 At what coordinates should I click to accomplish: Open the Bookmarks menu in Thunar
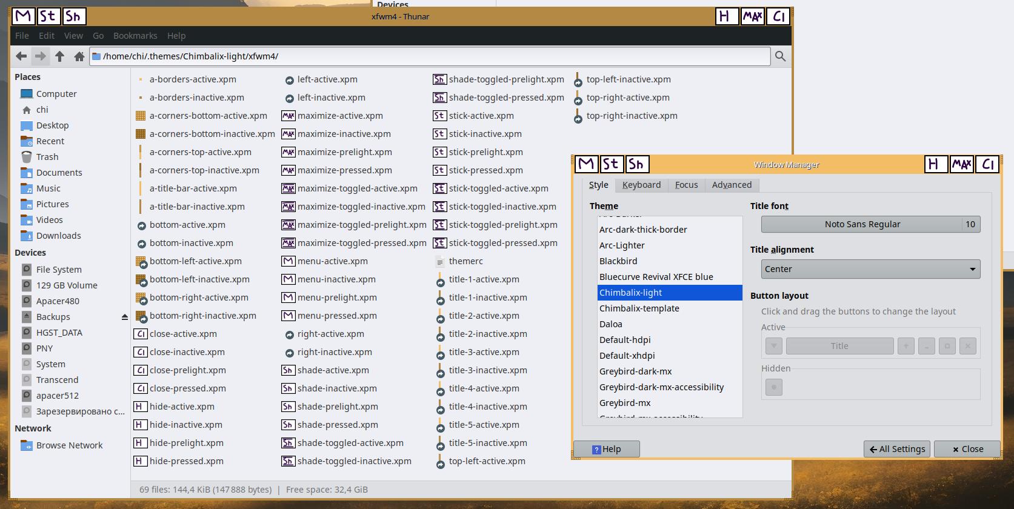click(x=135, y=36)
